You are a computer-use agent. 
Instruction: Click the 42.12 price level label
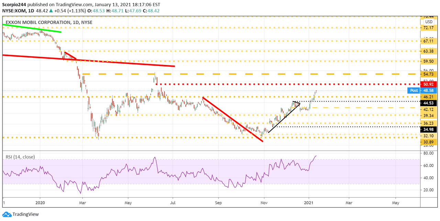click(428, 109)
